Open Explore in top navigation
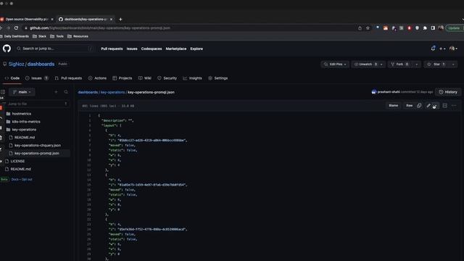Viewport: 464px width, 261px height. pos(196,49)
